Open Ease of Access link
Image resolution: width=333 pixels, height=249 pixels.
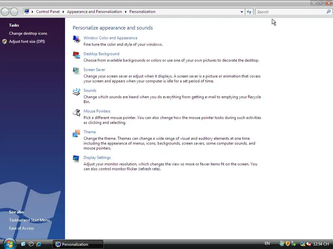21,228
